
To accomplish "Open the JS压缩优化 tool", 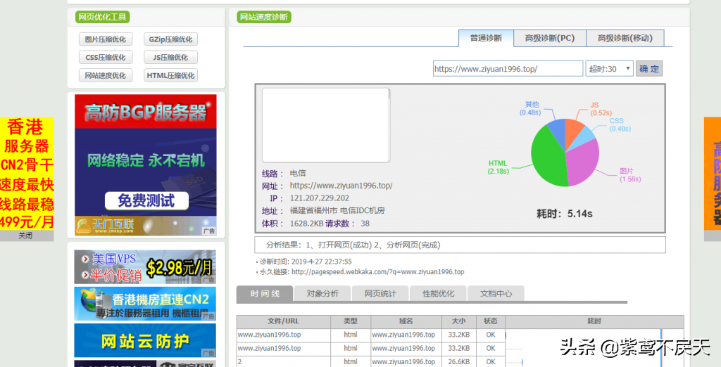I will tap(170, 58).
